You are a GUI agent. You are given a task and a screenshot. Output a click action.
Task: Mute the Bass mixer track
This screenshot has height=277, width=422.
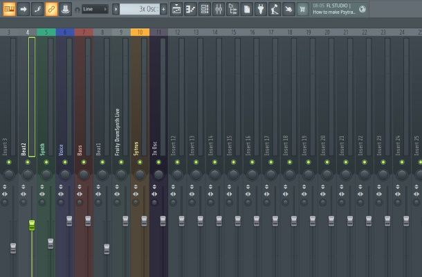click(84, 162)
